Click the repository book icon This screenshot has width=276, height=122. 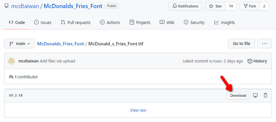click(6, 6)
